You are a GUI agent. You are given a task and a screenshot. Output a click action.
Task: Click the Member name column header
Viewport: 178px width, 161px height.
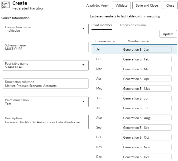(138, 41)
